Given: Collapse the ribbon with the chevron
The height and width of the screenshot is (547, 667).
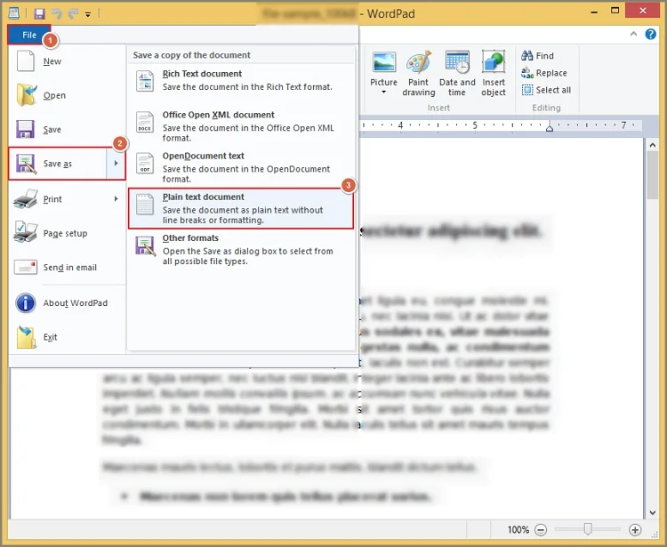Looking at the screenshot, I should point(633,34).
